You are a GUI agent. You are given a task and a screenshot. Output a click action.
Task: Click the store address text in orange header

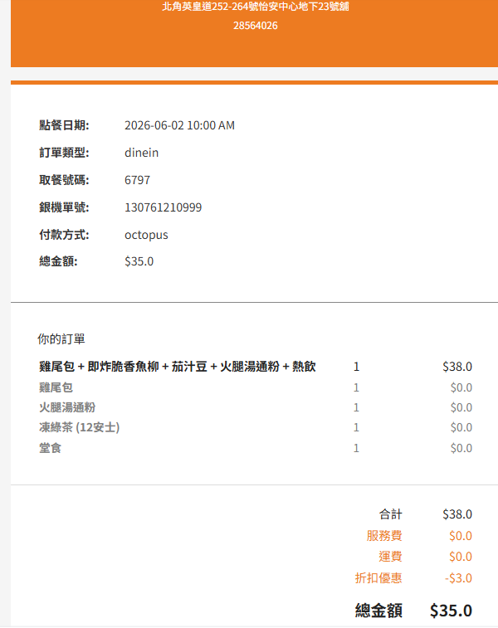tap(255, 7)
